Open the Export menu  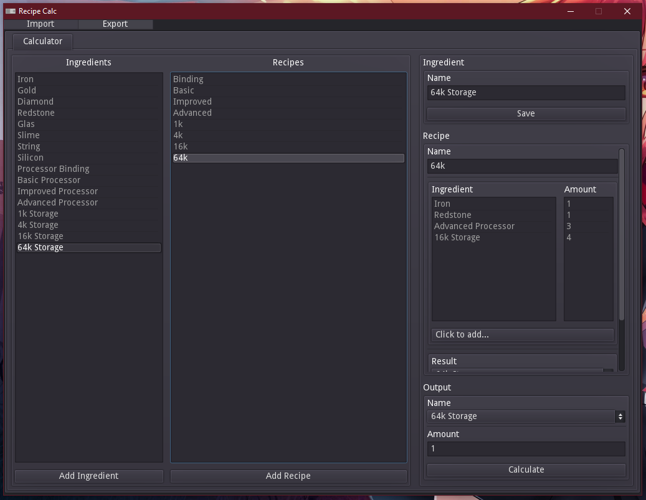[x=115, y=24]
